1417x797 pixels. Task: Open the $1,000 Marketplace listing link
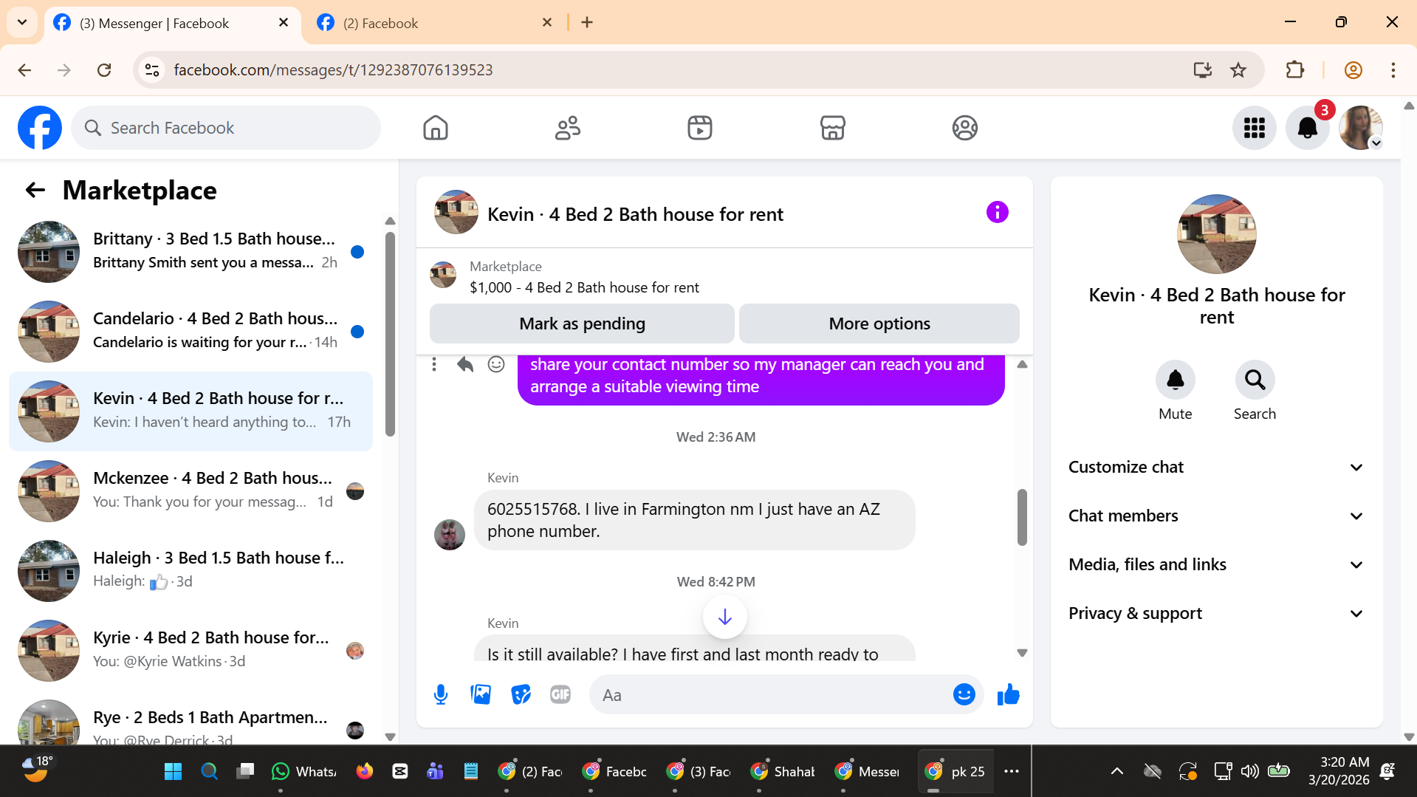click(x=584, y=287)
